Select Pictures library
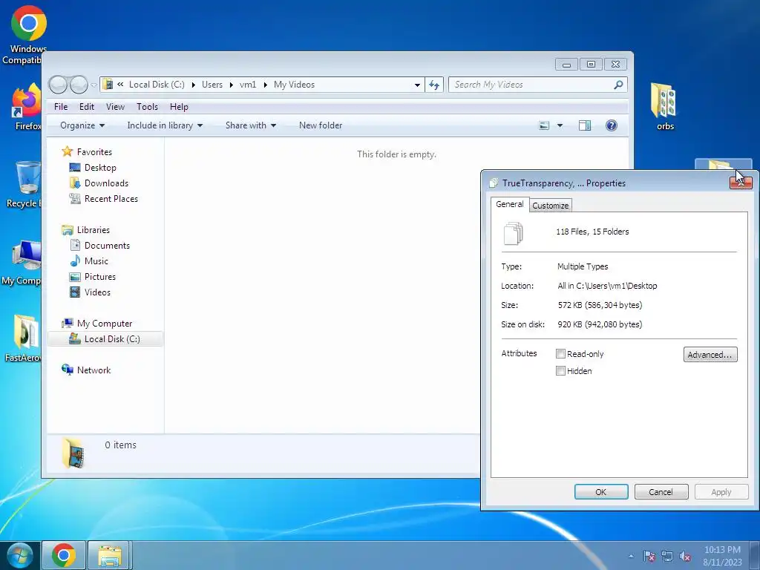Image resolution: width=760 pixels, height=570 pixels. point(100,277)
